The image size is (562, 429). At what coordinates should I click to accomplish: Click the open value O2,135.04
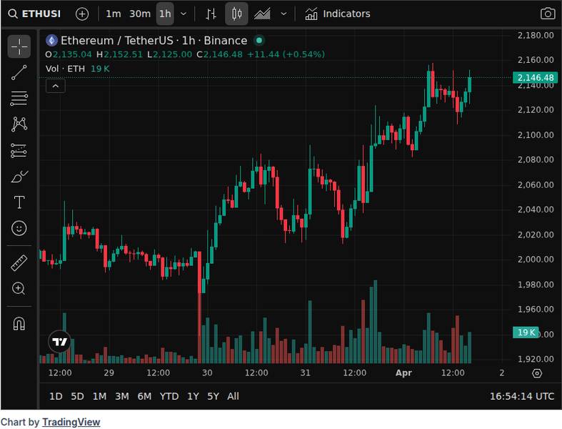[69, 54]
